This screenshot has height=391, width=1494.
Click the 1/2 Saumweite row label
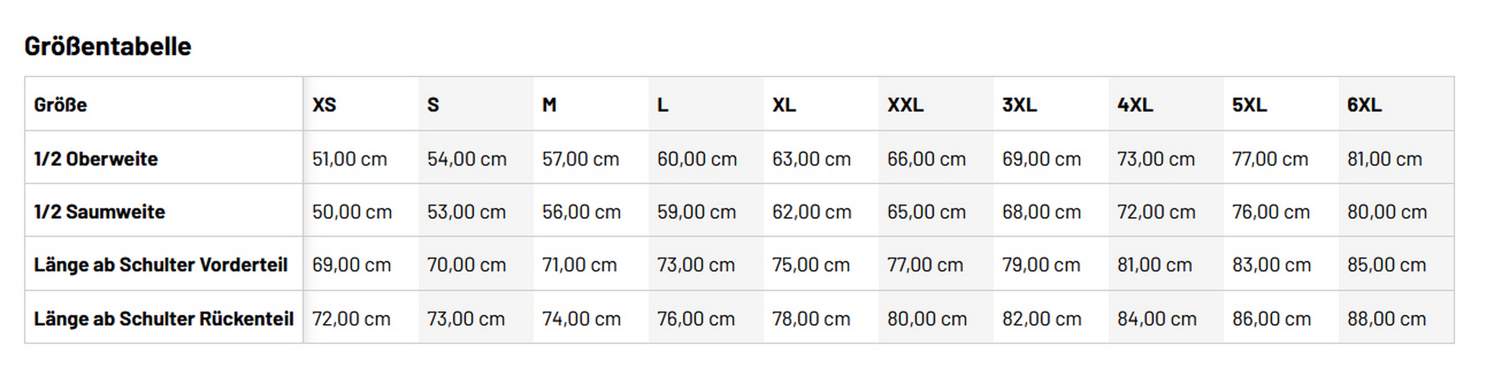pos(99,211)
